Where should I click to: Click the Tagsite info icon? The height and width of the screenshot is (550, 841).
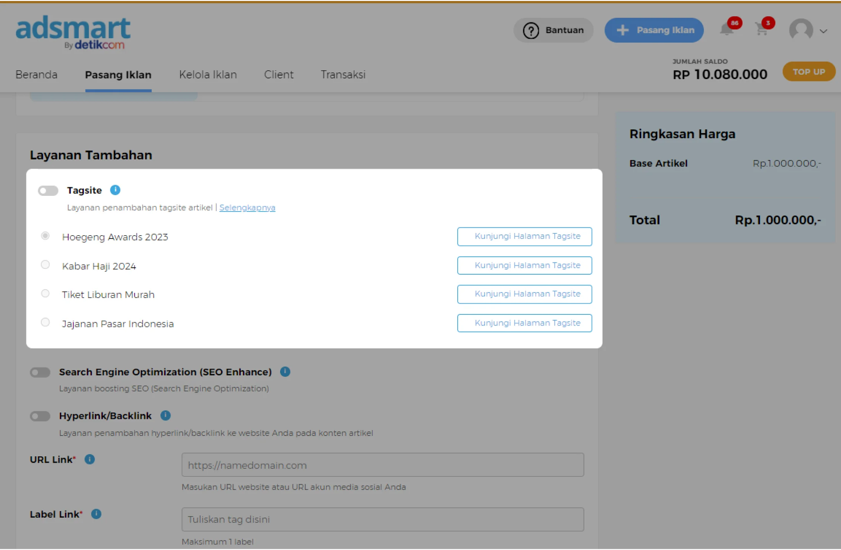tap(115, 190)
